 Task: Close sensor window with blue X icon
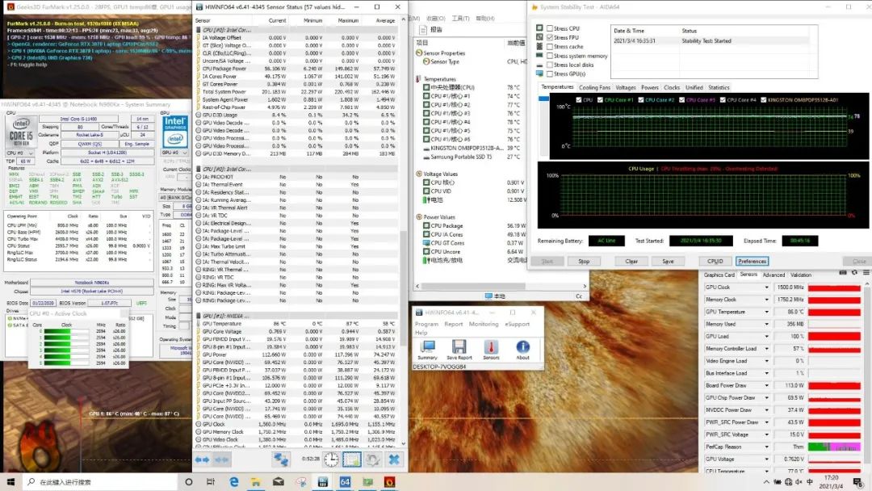coord(394,459)
